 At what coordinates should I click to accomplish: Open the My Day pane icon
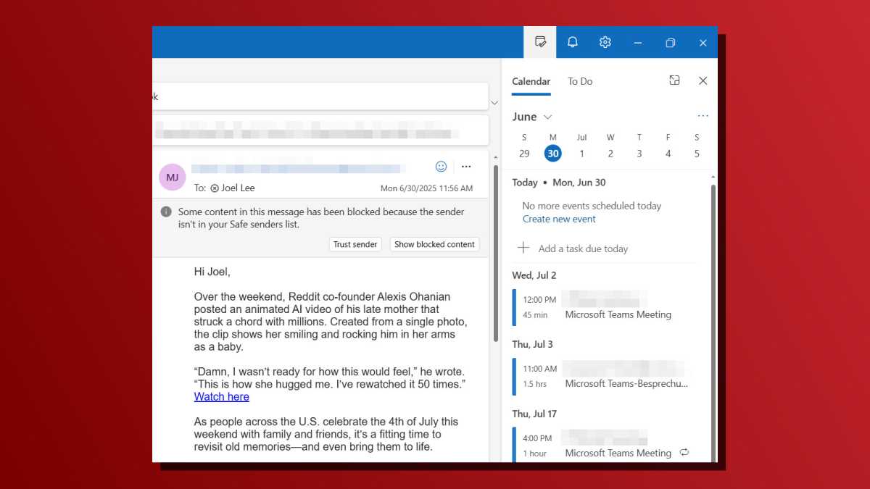click(x=540, y=42)
